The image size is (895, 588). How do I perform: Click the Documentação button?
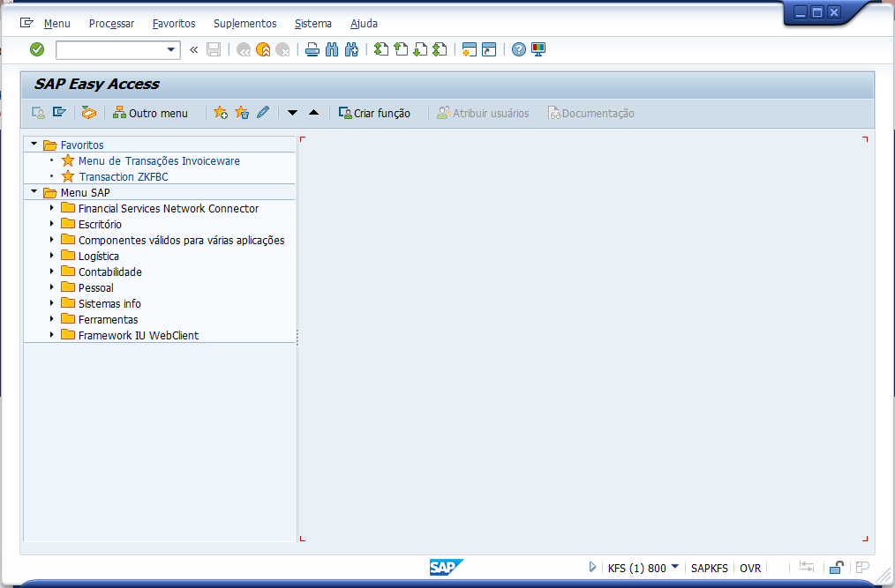[591, 113]
